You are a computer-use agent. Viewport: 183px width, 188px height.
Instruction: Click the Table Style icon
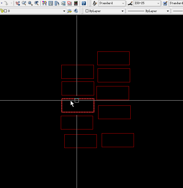tap(165, 3)
